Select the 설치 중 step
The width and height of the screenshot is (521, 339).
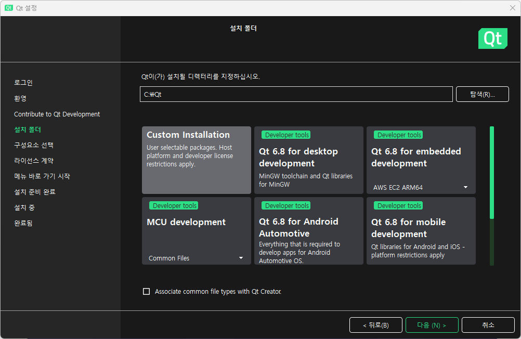(x=24, y=208)
